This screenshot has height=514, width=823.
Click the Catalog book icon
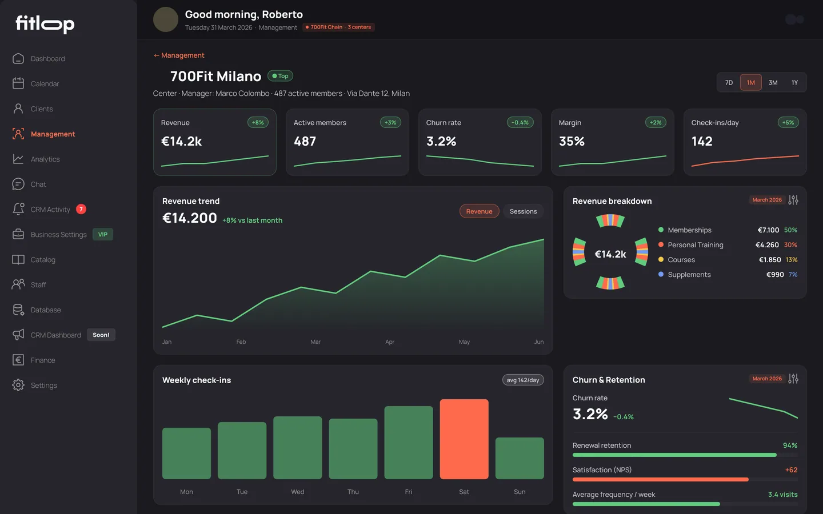18,259
